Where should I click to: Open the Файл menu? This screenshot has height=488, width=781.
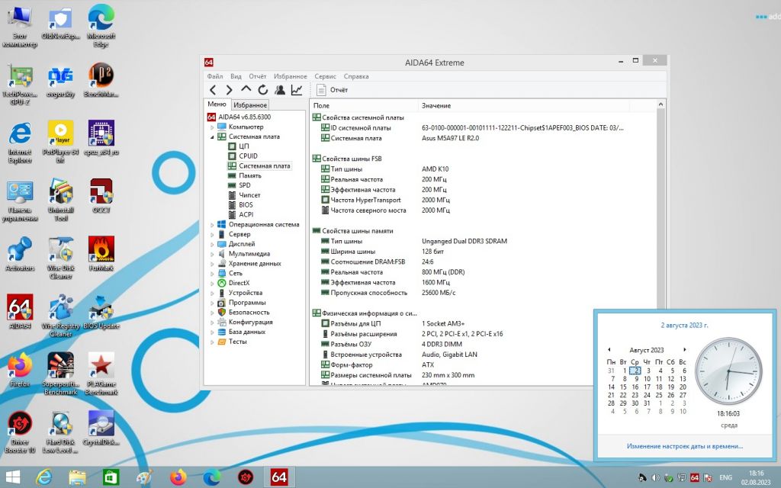(215, 76)
